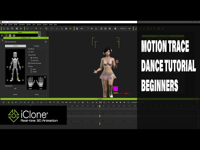Select the highlighted green foot joint on dummy
This screenshot has height=150, width=200.
(x=18, y=78)
